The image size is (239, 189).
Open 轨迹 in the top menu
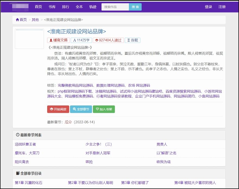(x=93, y=7)
